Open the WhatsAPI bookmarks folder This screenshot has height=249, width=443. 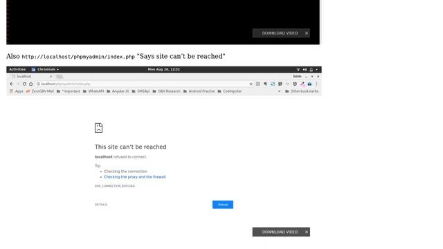pyautogui.click(x=93, y=91)
